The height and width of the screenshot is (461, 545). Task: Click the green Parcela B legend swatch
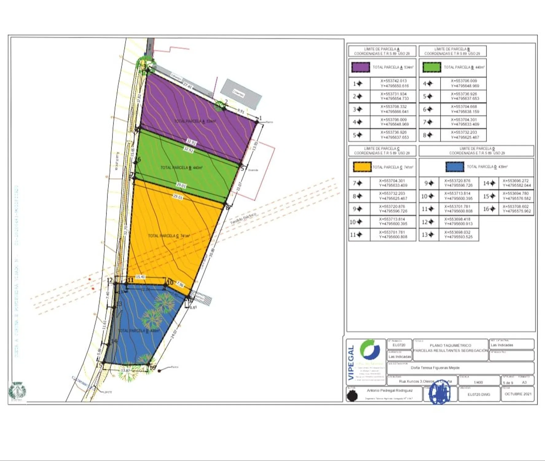tap(432, 67)
